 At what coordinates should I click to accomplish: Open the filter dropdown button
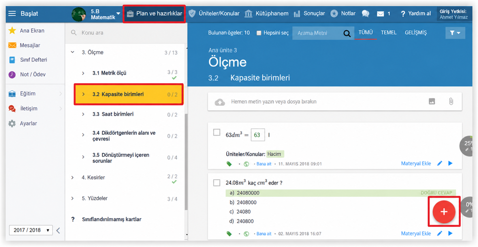455,33
